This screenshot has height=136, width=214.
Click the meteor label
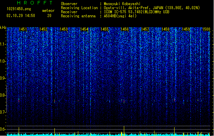[x=48, y=11]
